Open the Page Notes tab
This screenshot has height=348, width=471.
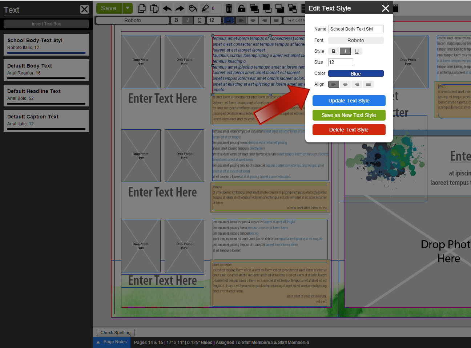112,342
